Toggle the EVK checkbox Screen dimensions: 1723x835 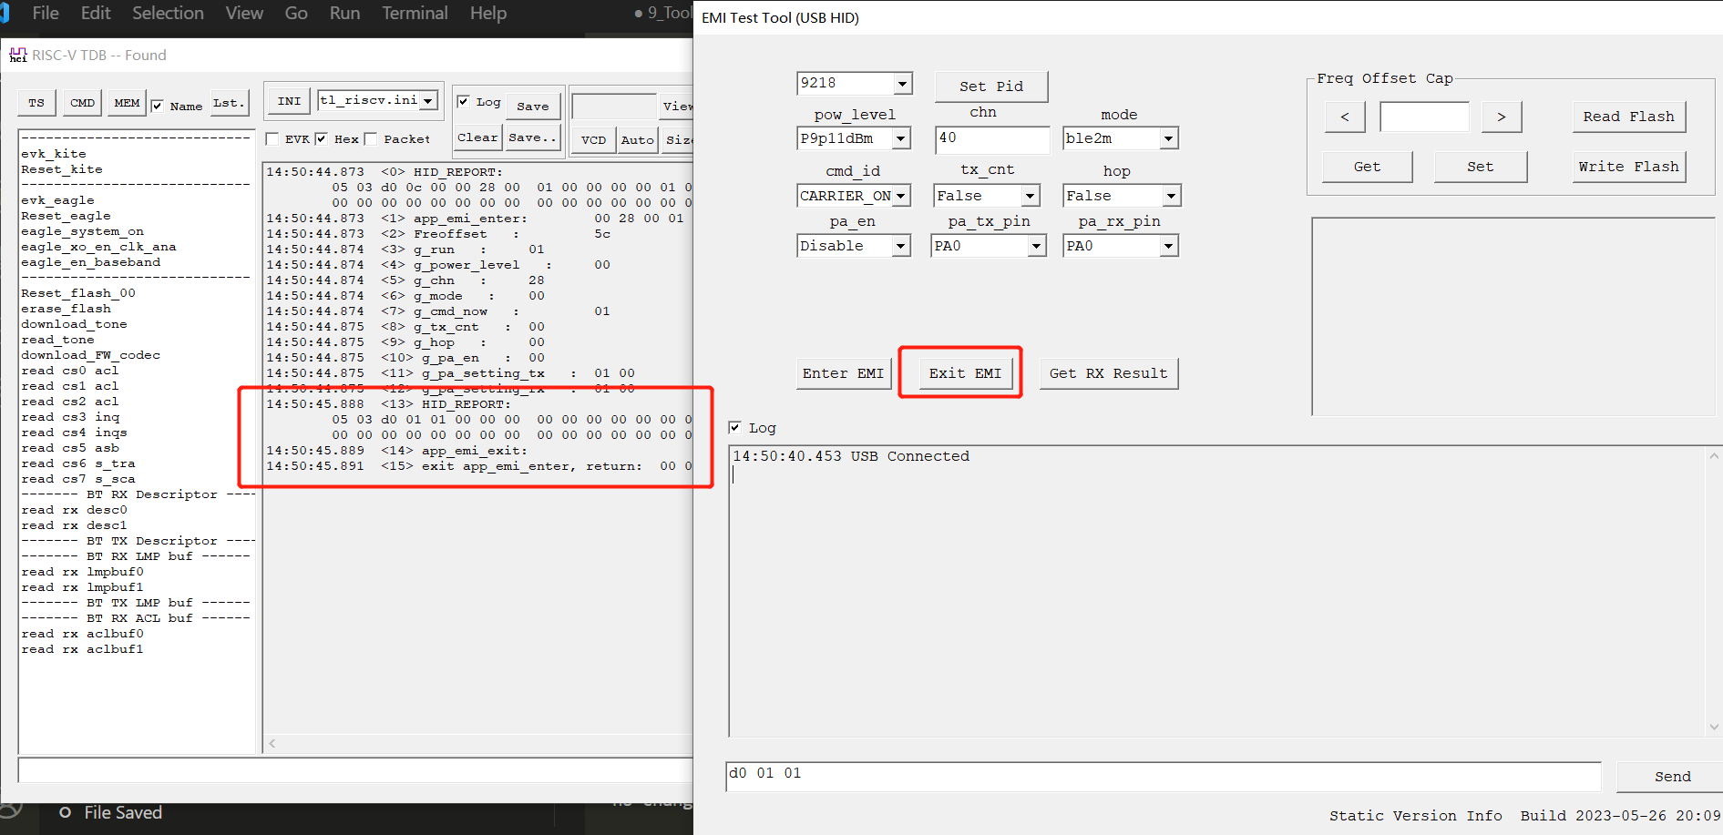point(272,139)
